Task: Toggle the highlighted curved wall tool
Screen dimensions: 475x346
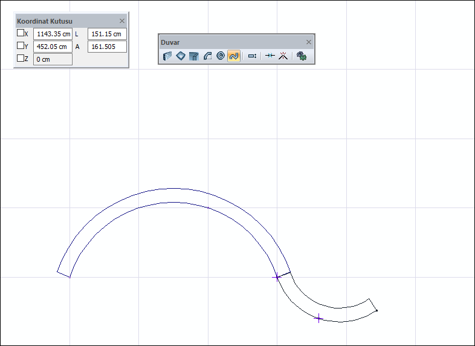Action: 234,56
